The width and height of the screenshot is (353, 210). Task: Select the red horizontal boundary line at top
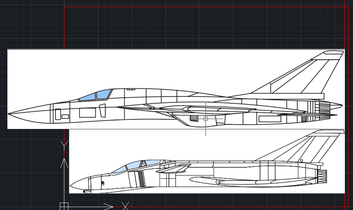pos(203,7)
